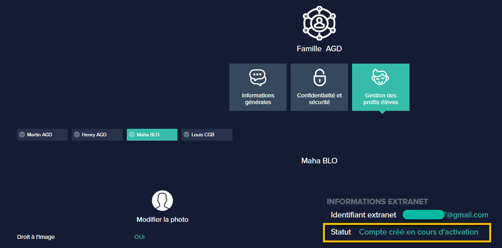Image resolution: width=502 pixels, height=248 pixels.
Task: Click the Maha BLO profile heading
Action: pos(319,161)
